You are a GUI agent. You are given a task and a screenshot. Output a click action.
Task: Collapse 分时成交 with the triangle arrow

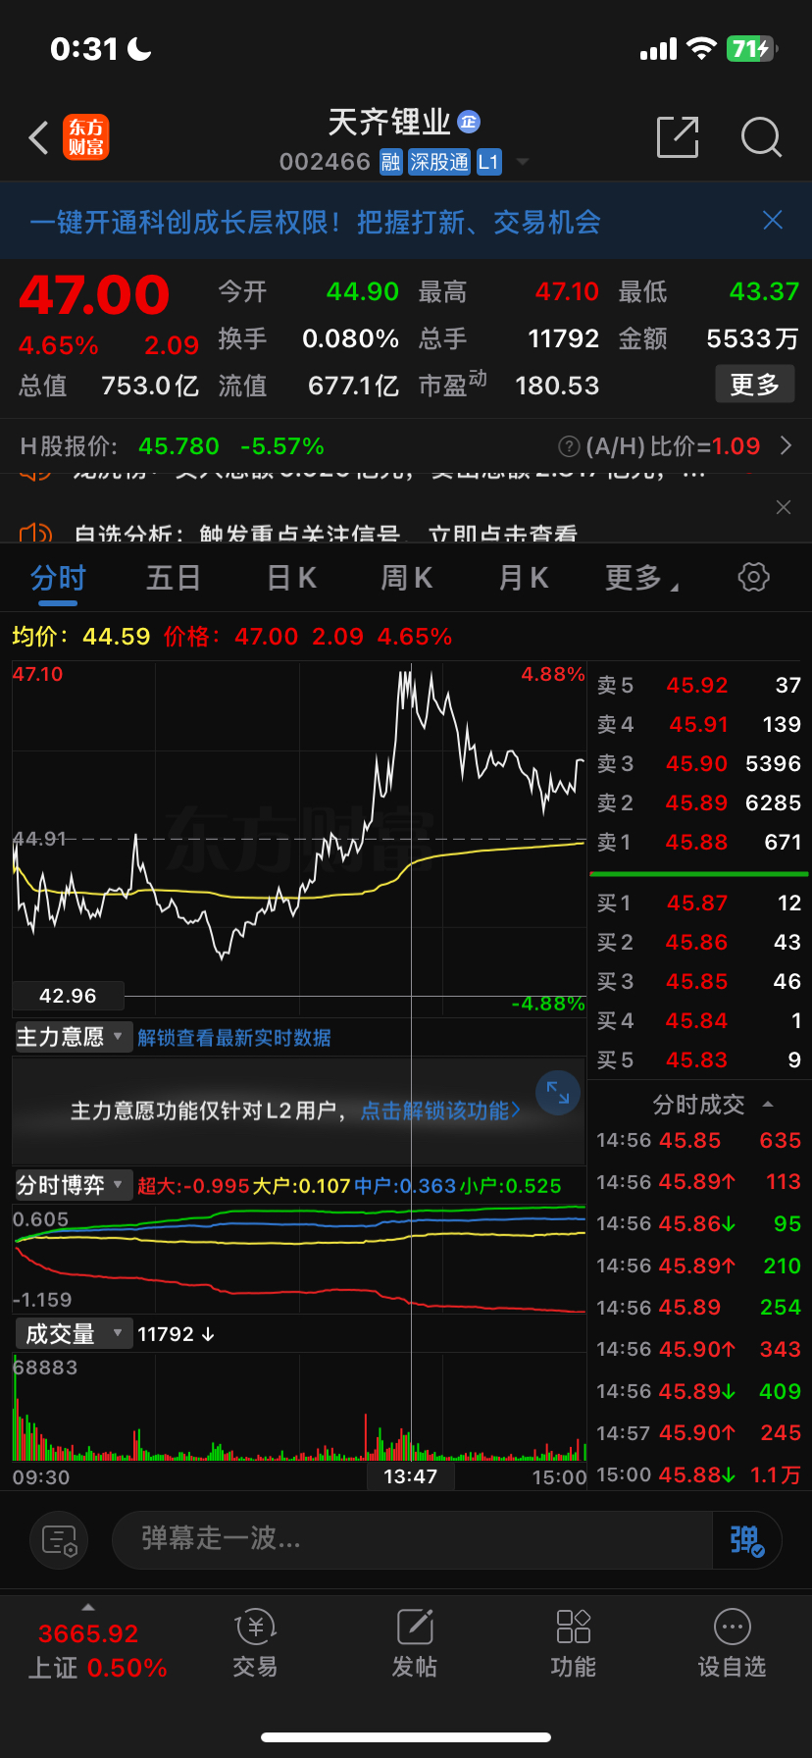pos(768,1105)
